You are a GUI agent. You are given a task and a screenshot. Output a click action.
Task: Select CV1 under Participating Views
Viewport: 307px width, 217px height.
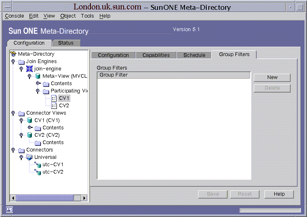(x=64, y=98)
